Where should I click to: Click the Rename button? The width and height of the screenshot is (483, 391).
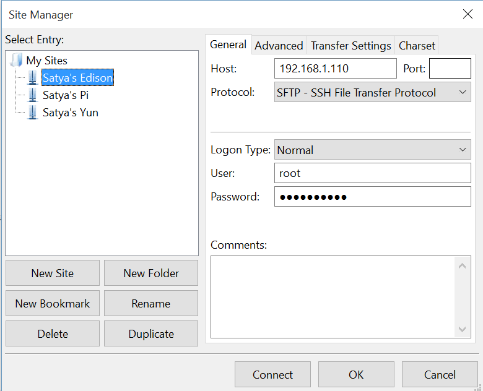point(151,304)
